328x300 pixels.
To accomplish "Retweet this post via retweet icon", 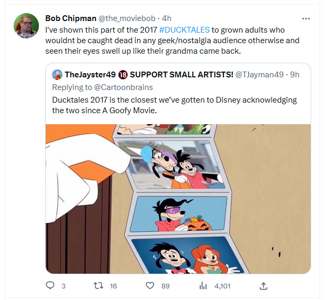I will (98, 286).
